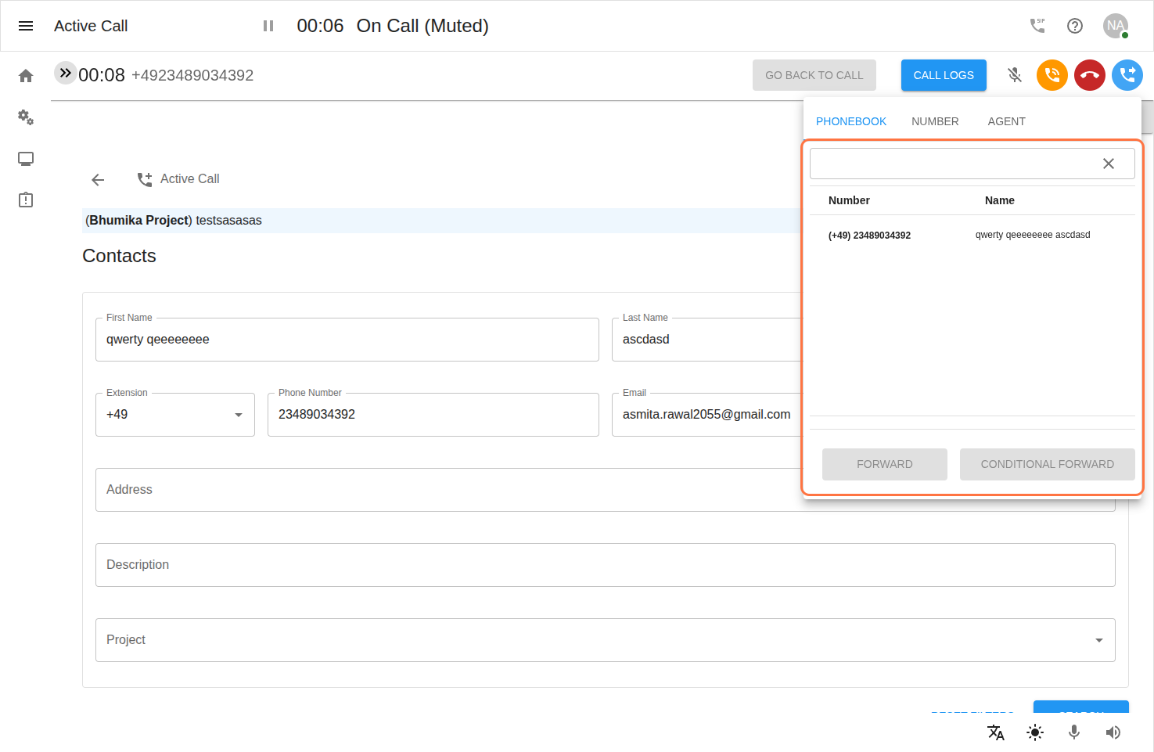Click the orange hold call button
Image resolution: width=1154 pixels, height=752 pixels.
(x=1052, y=75)
